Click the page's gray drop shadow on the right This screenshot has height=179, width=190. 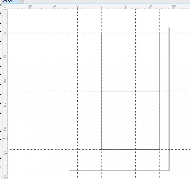coord(169,102)
